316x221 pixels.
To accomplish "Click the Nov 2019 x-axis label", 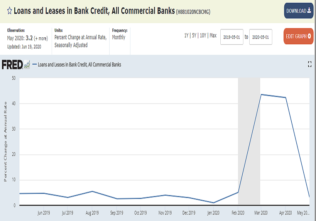I will click(165, 213).
